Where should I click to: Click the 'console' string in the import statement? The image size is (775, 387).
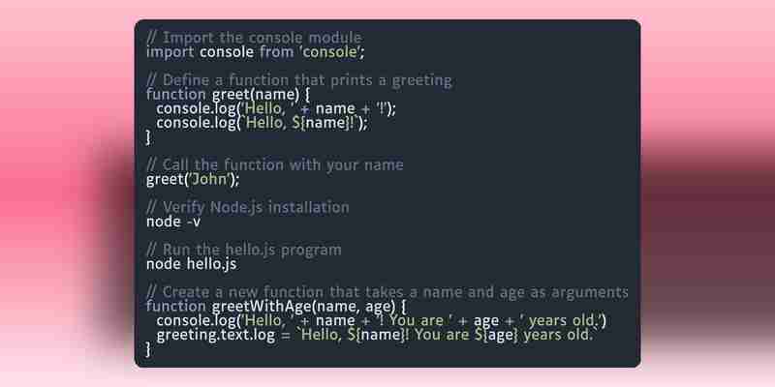[329, 52]
